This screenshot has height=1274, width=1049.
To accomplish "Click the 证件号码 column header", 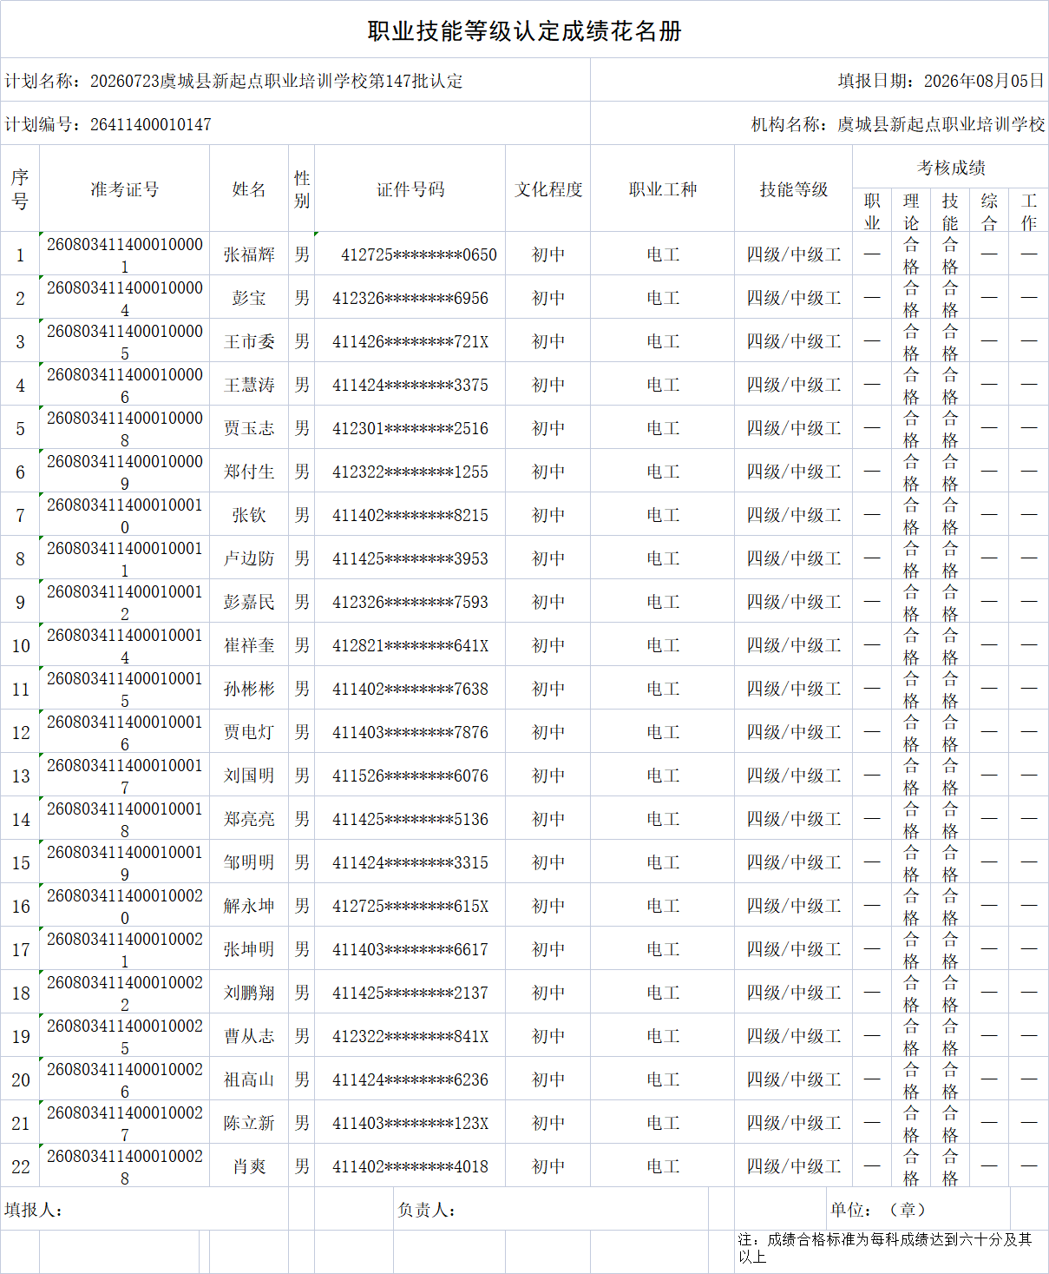I will [410, 188].
